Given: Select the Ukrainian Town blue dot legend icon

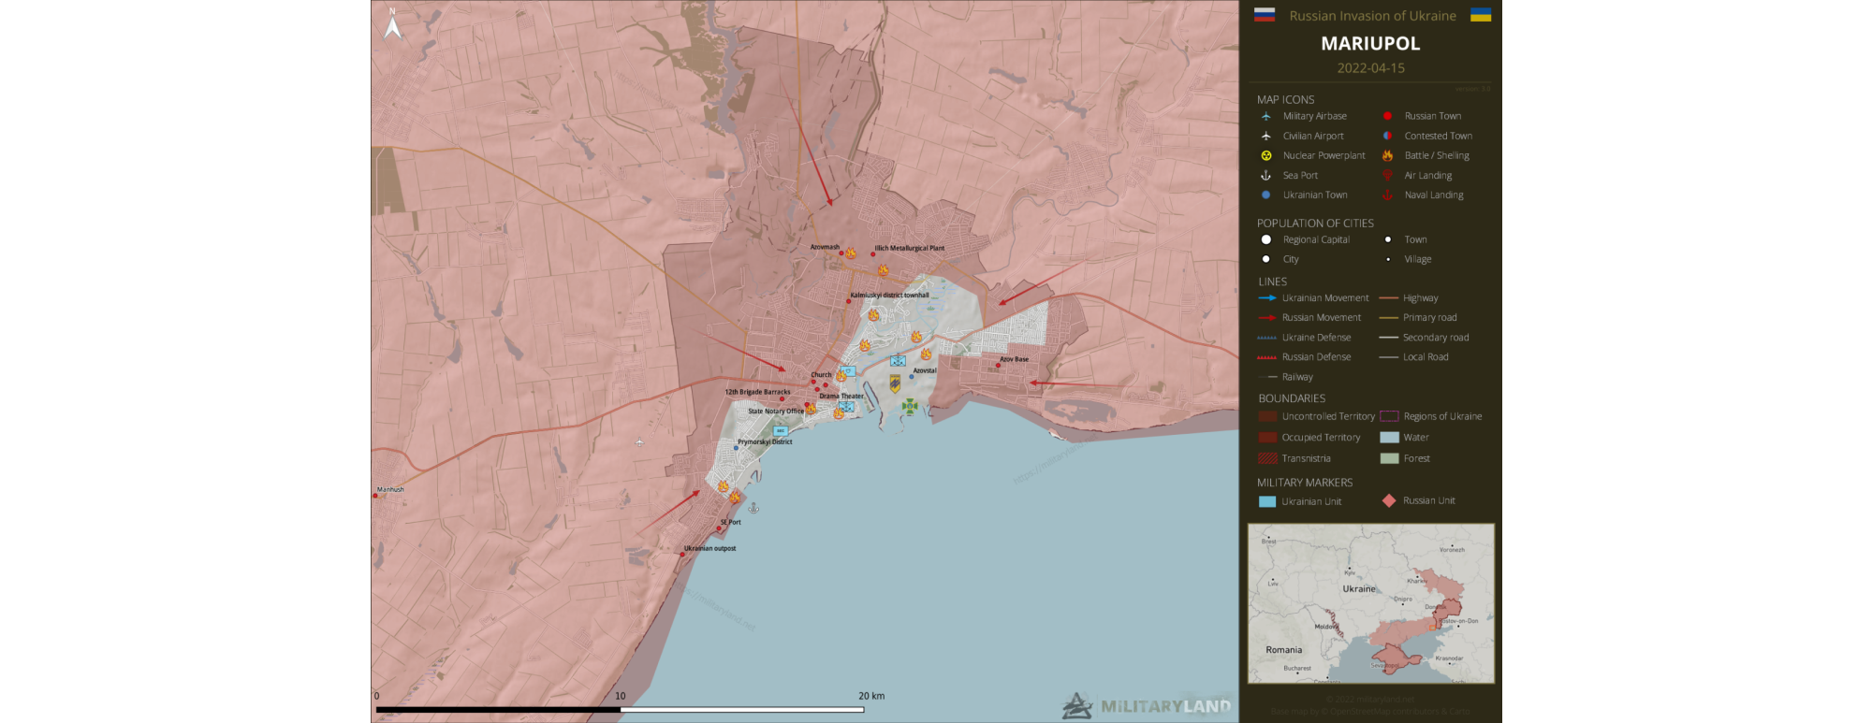Looking at the screenshot, I should click(1265, 195).
